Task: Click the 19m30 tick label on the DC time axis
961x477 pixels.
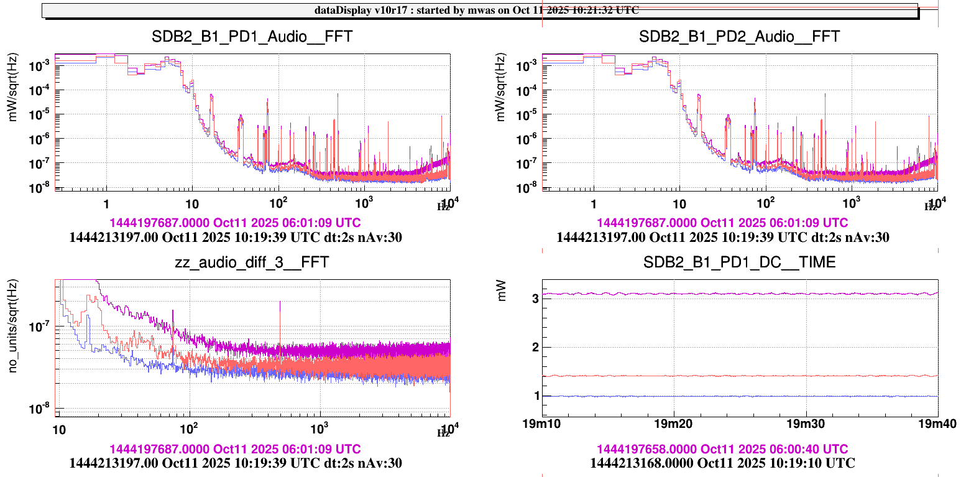Action: pyautogui.click(x=806, y=425)
